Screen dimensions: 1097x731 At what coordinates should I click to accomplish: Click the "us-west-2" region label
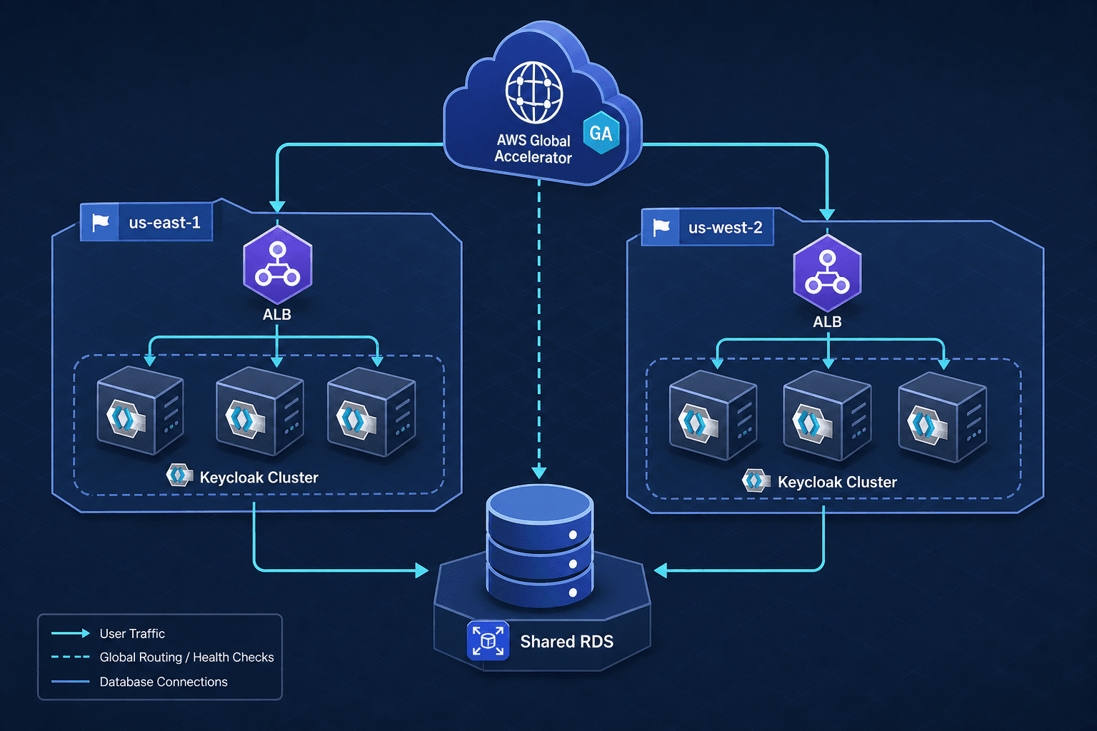[x=726, y=228]
